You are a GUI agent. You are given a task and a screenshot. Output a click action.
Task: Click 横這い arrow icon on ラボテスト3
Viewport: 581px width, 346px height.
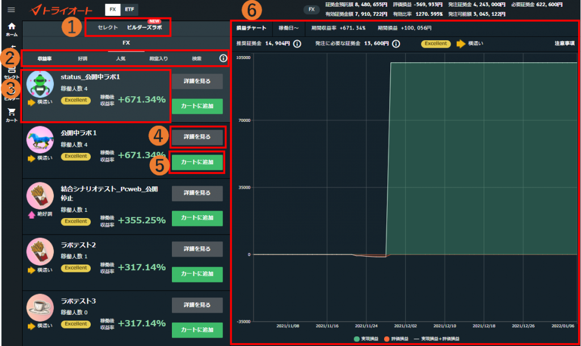coord(32,326)
